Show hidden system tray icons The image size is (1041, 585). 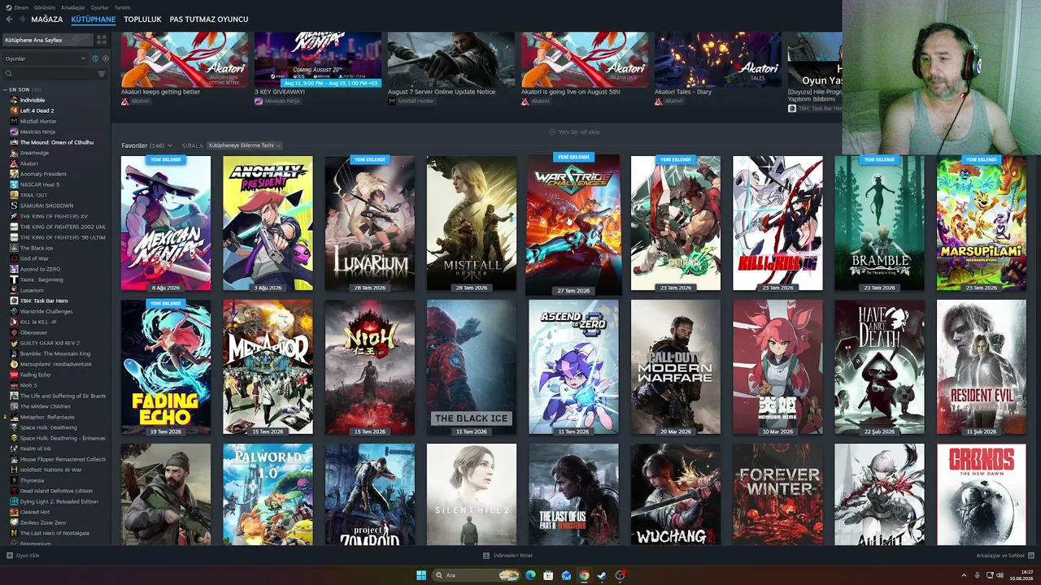pyautogui.click(x=965, y=575)
